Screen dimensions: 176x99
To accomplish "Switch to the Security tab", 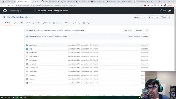I will pyautogui.click(x=76, y=23).
